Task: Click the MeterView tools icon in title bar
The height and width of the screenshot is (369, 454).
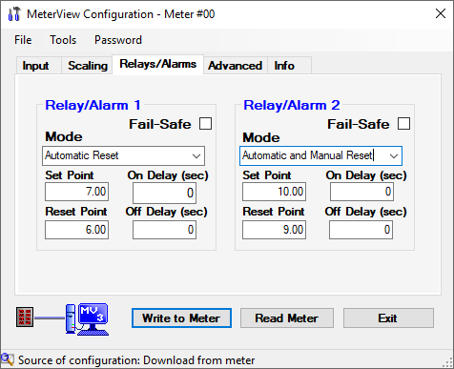Action: pos(14,14)
